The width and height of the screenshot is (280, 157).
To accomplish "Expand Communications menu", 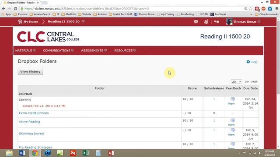I will [x=58, y=51].
